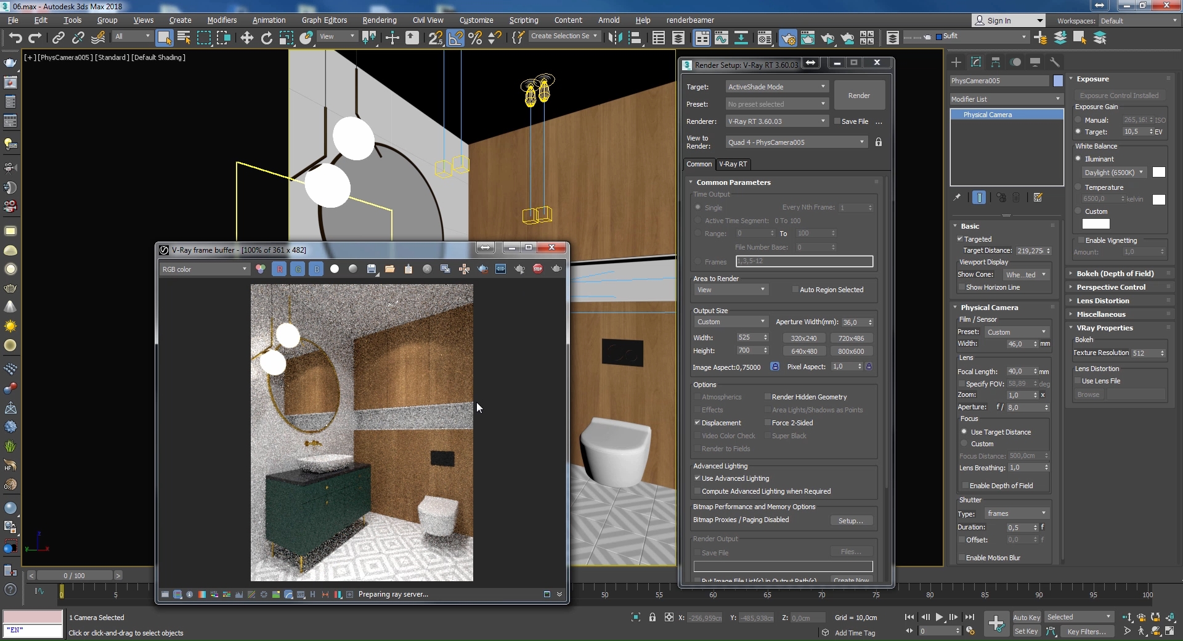Screen dimensions: 1183x641
Task: Open the Rendering menu
Action: (x=379, y=20)
